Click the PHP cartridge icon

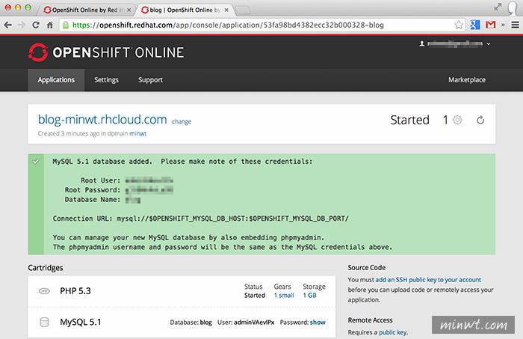point(44,291)
